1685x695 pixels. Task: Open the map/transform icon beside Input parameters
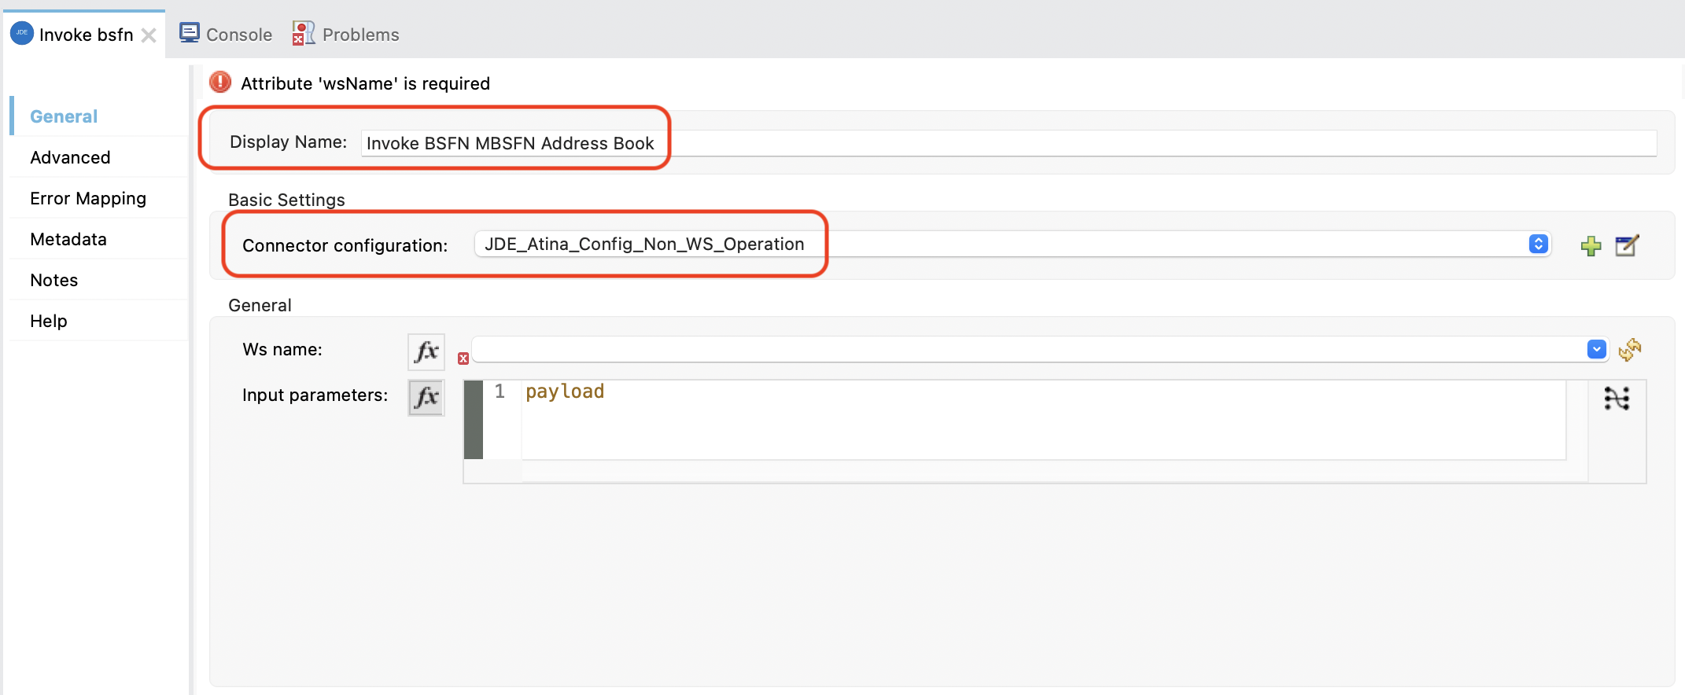click(1617, 399)
